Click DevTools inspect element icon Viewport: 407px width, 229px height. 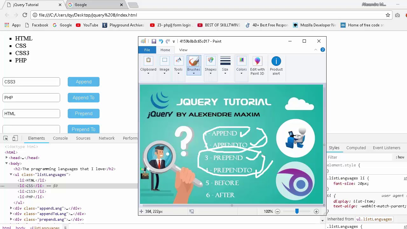point(5,138)
